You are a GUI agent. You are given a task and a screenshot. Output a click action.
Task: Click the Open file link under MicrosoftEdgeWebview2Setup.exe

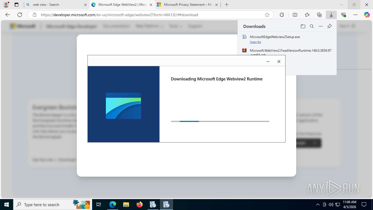click(x=255, y=42)
